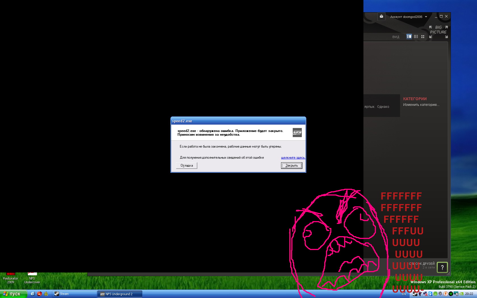This screenshot has height=298, width=477.
Task: Click the Steam tray icon
Action: pos(415,294)
